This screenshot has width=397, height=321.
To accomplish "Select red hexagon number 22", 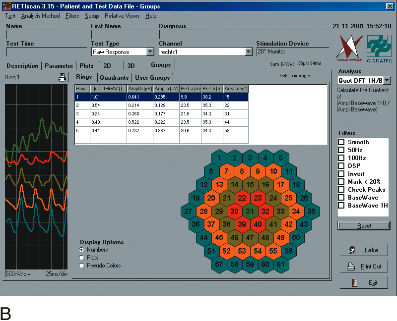I will click(242, 198).
